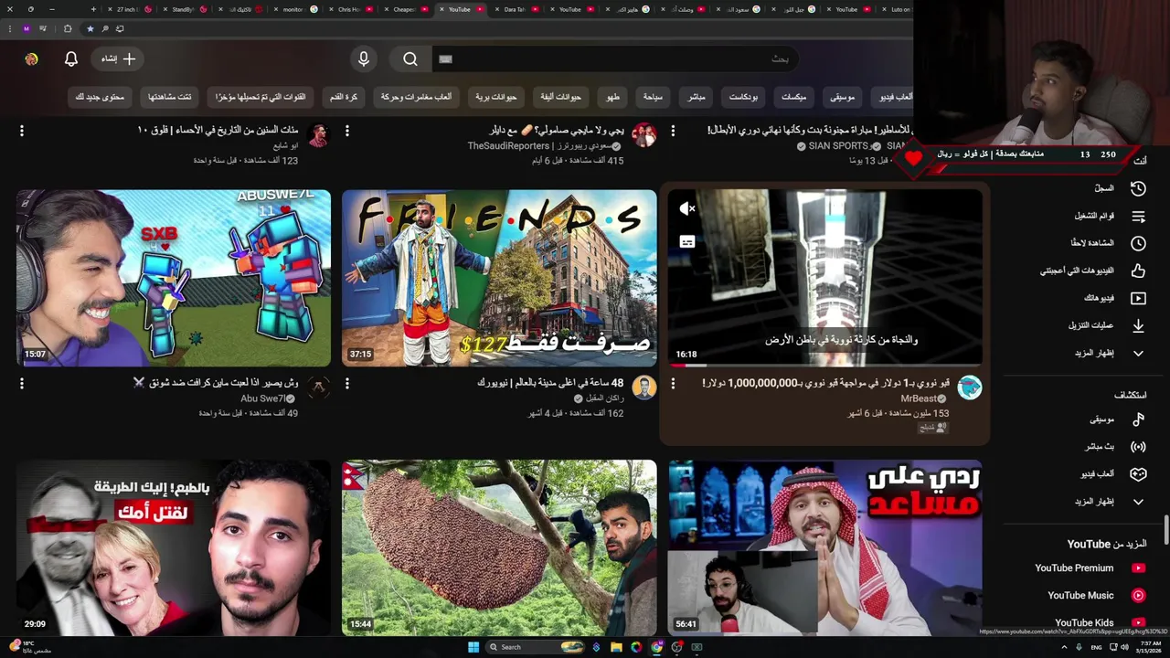Open Live (بث مباشر) in sidebar
The height and width of the screenshot is (658, 1170).
tap(1115, 446)
